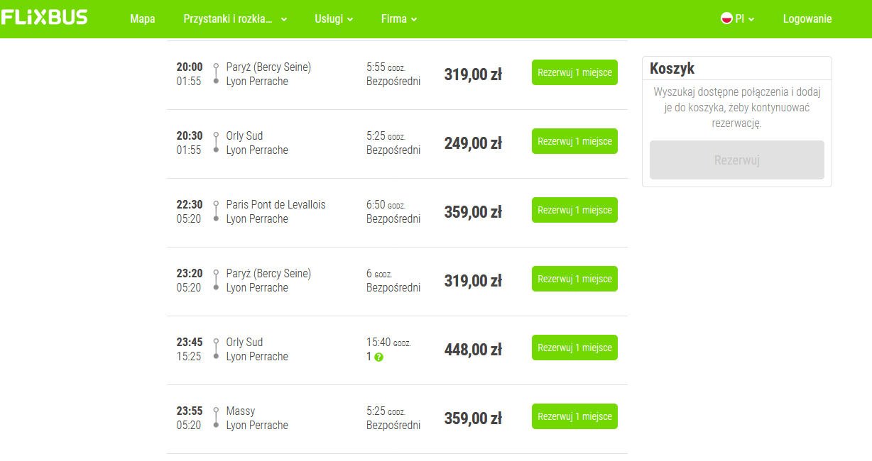Image resolution: width=872 pixels, height=461 pixels.
Task: Expand the Firma dropdown menu
Action: (399, 19)
